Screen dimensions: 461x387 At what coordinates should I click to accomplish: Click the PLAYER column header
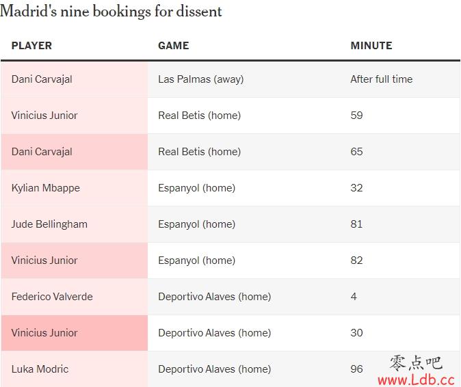click(x=31, y=46)
